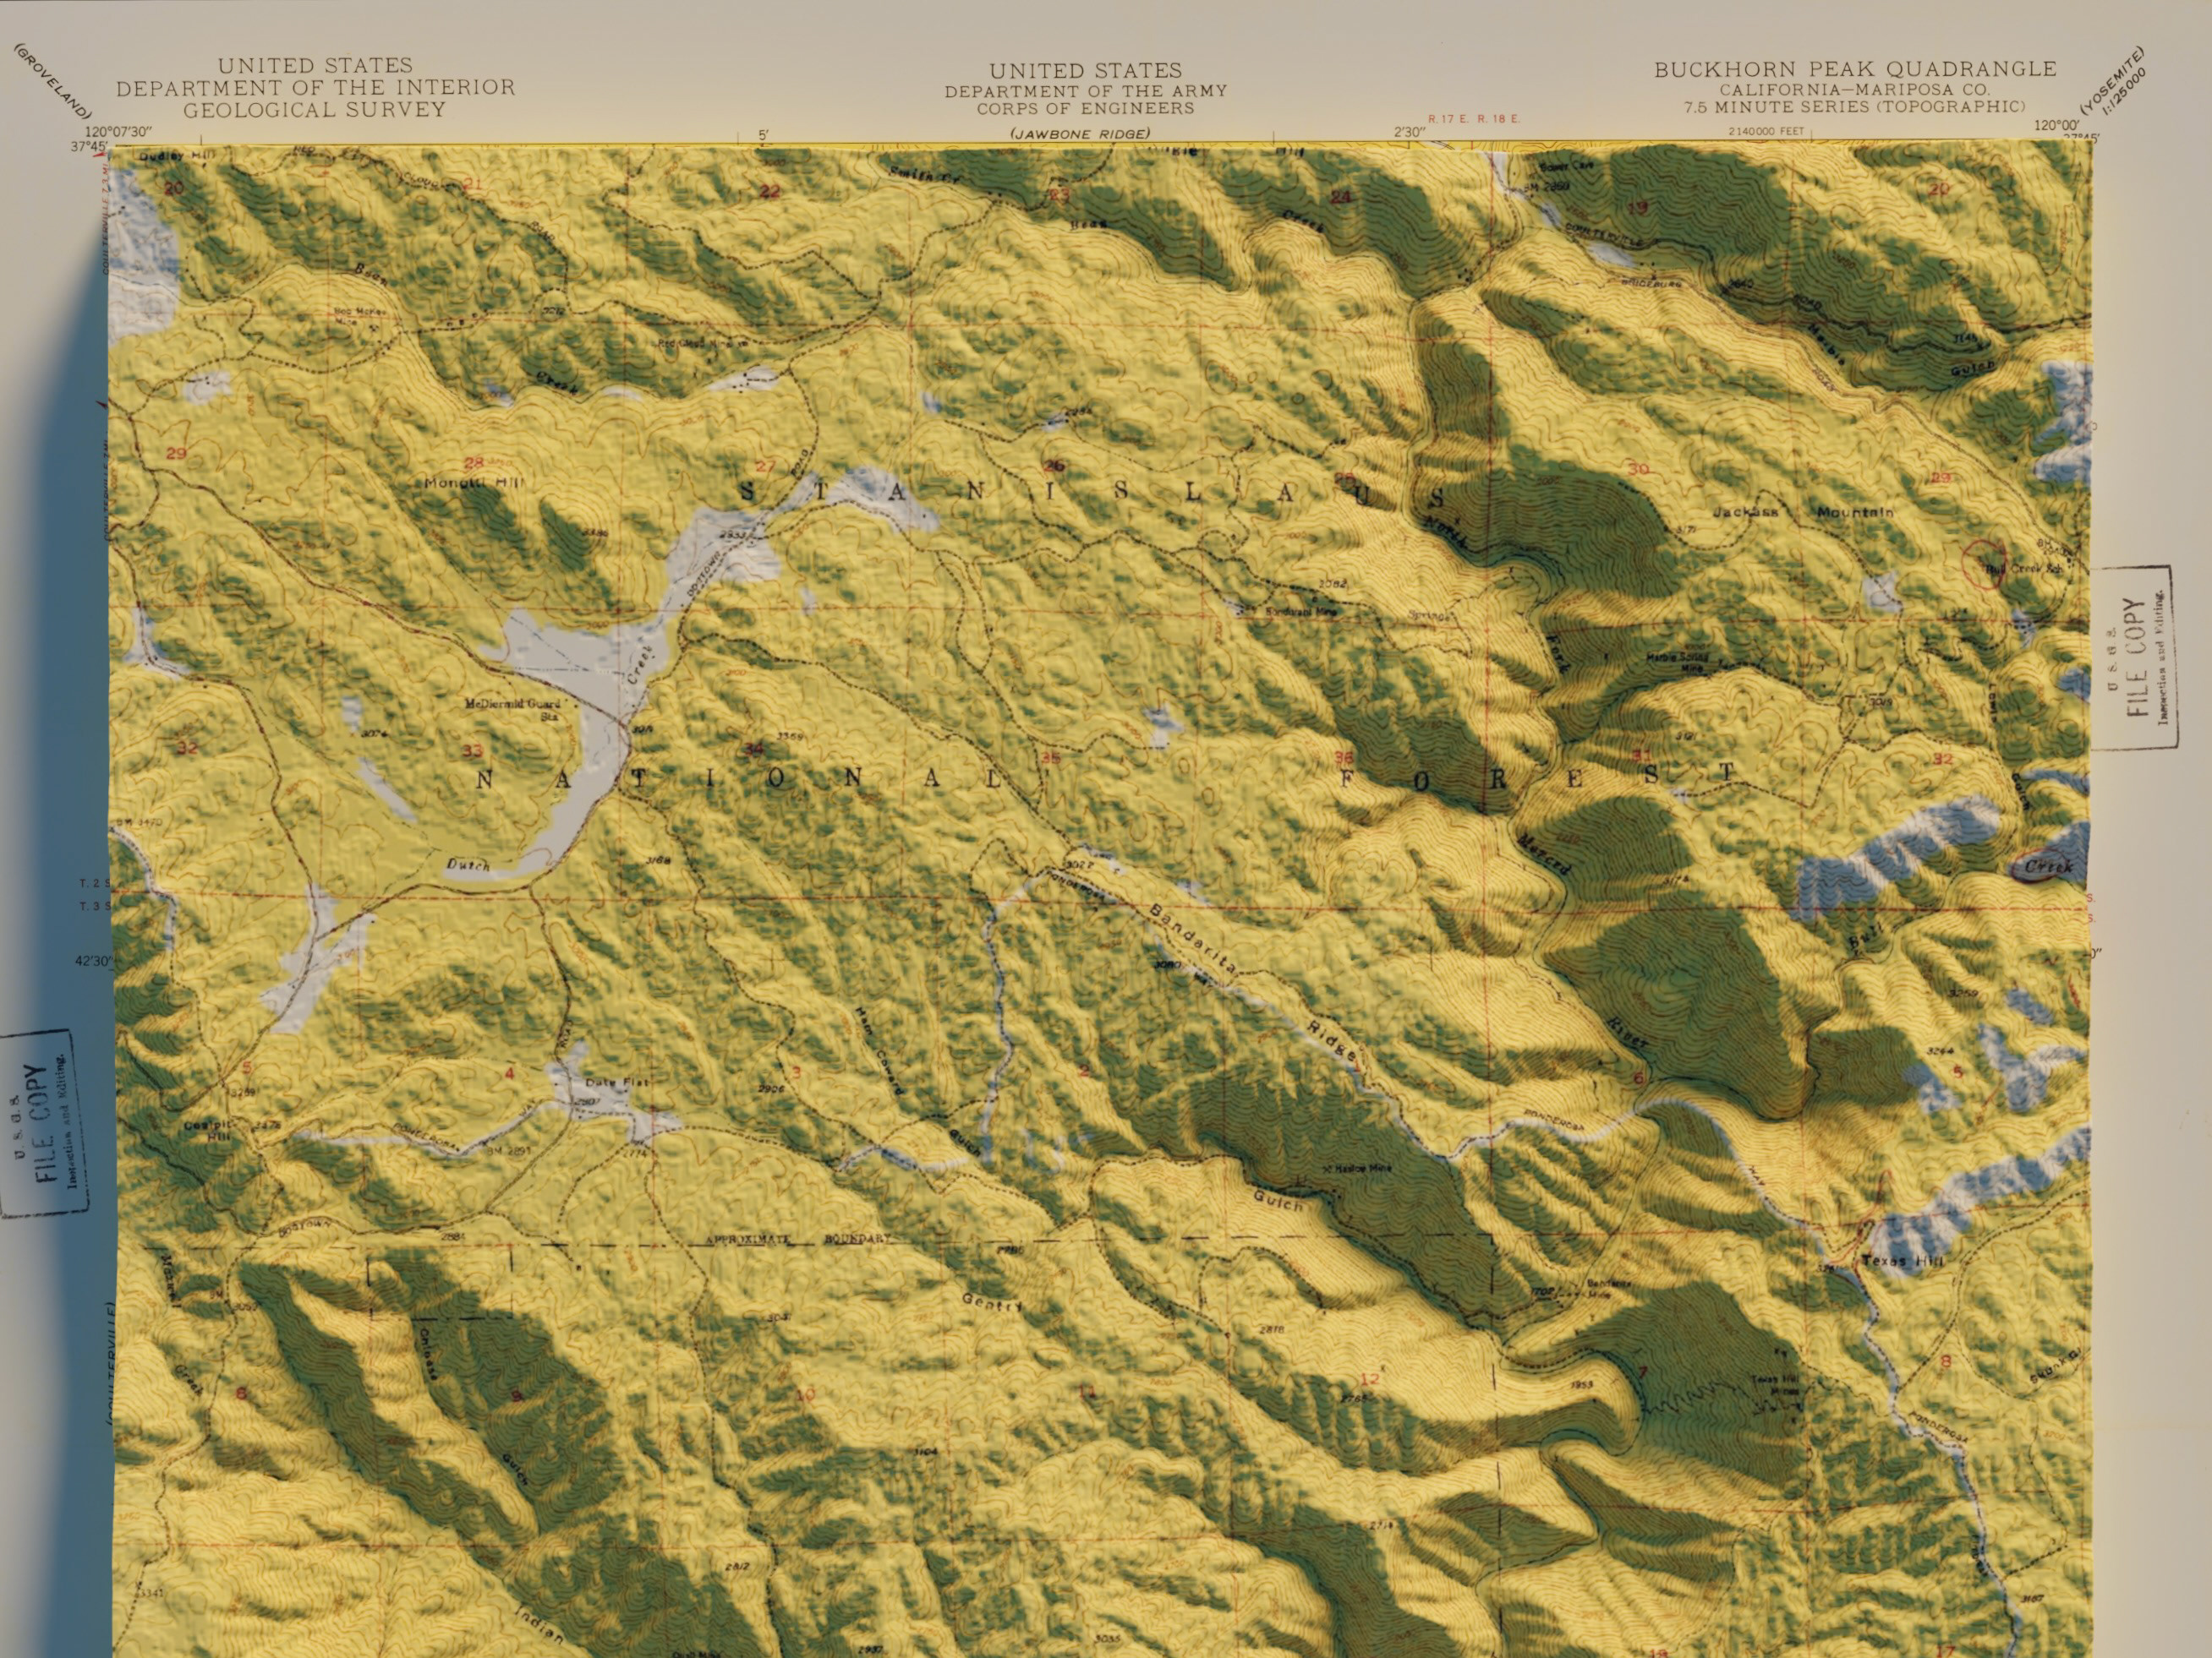This screenshot has width=2212, height=1658.
Task: Click the Bull Creek School circled marker
Action: pos(1985,563)
